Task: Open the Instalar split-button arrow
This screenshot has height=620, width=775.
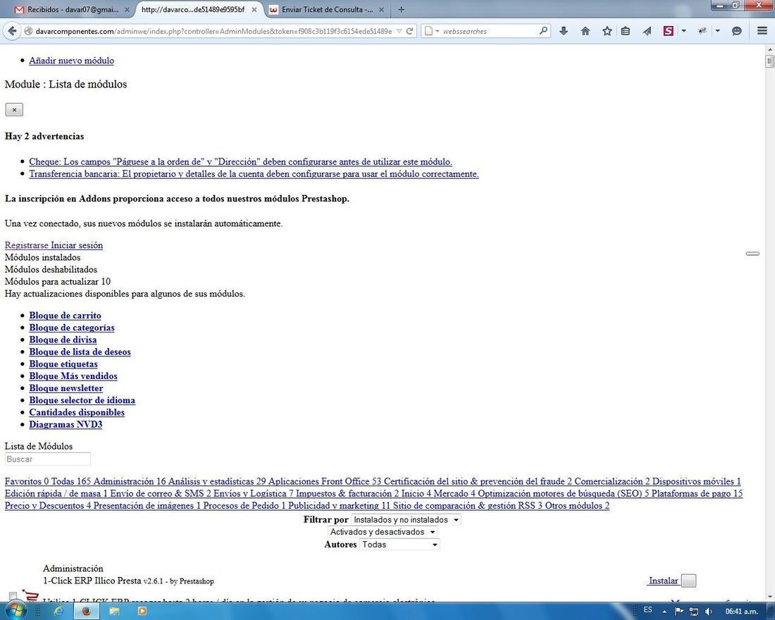Action: pos(688,581)
